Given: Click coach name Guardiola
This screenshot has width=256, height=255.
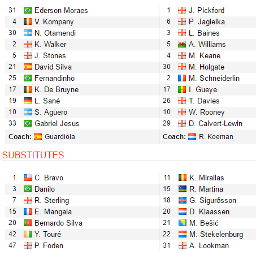Looking at the screenshot, I should 60,137.
